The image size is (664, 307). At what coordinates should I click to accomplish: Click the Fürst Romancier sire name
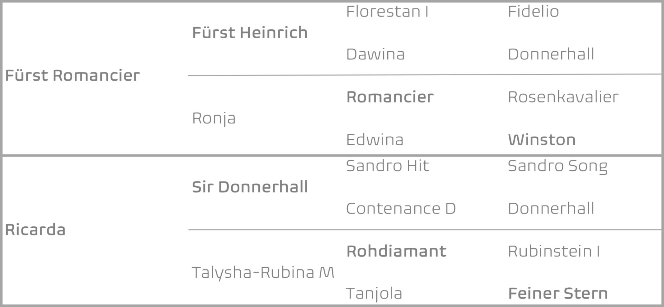[x=72, y=76]
